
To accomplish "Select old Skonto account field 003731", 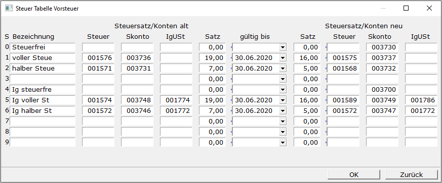I will pos(137,69).
